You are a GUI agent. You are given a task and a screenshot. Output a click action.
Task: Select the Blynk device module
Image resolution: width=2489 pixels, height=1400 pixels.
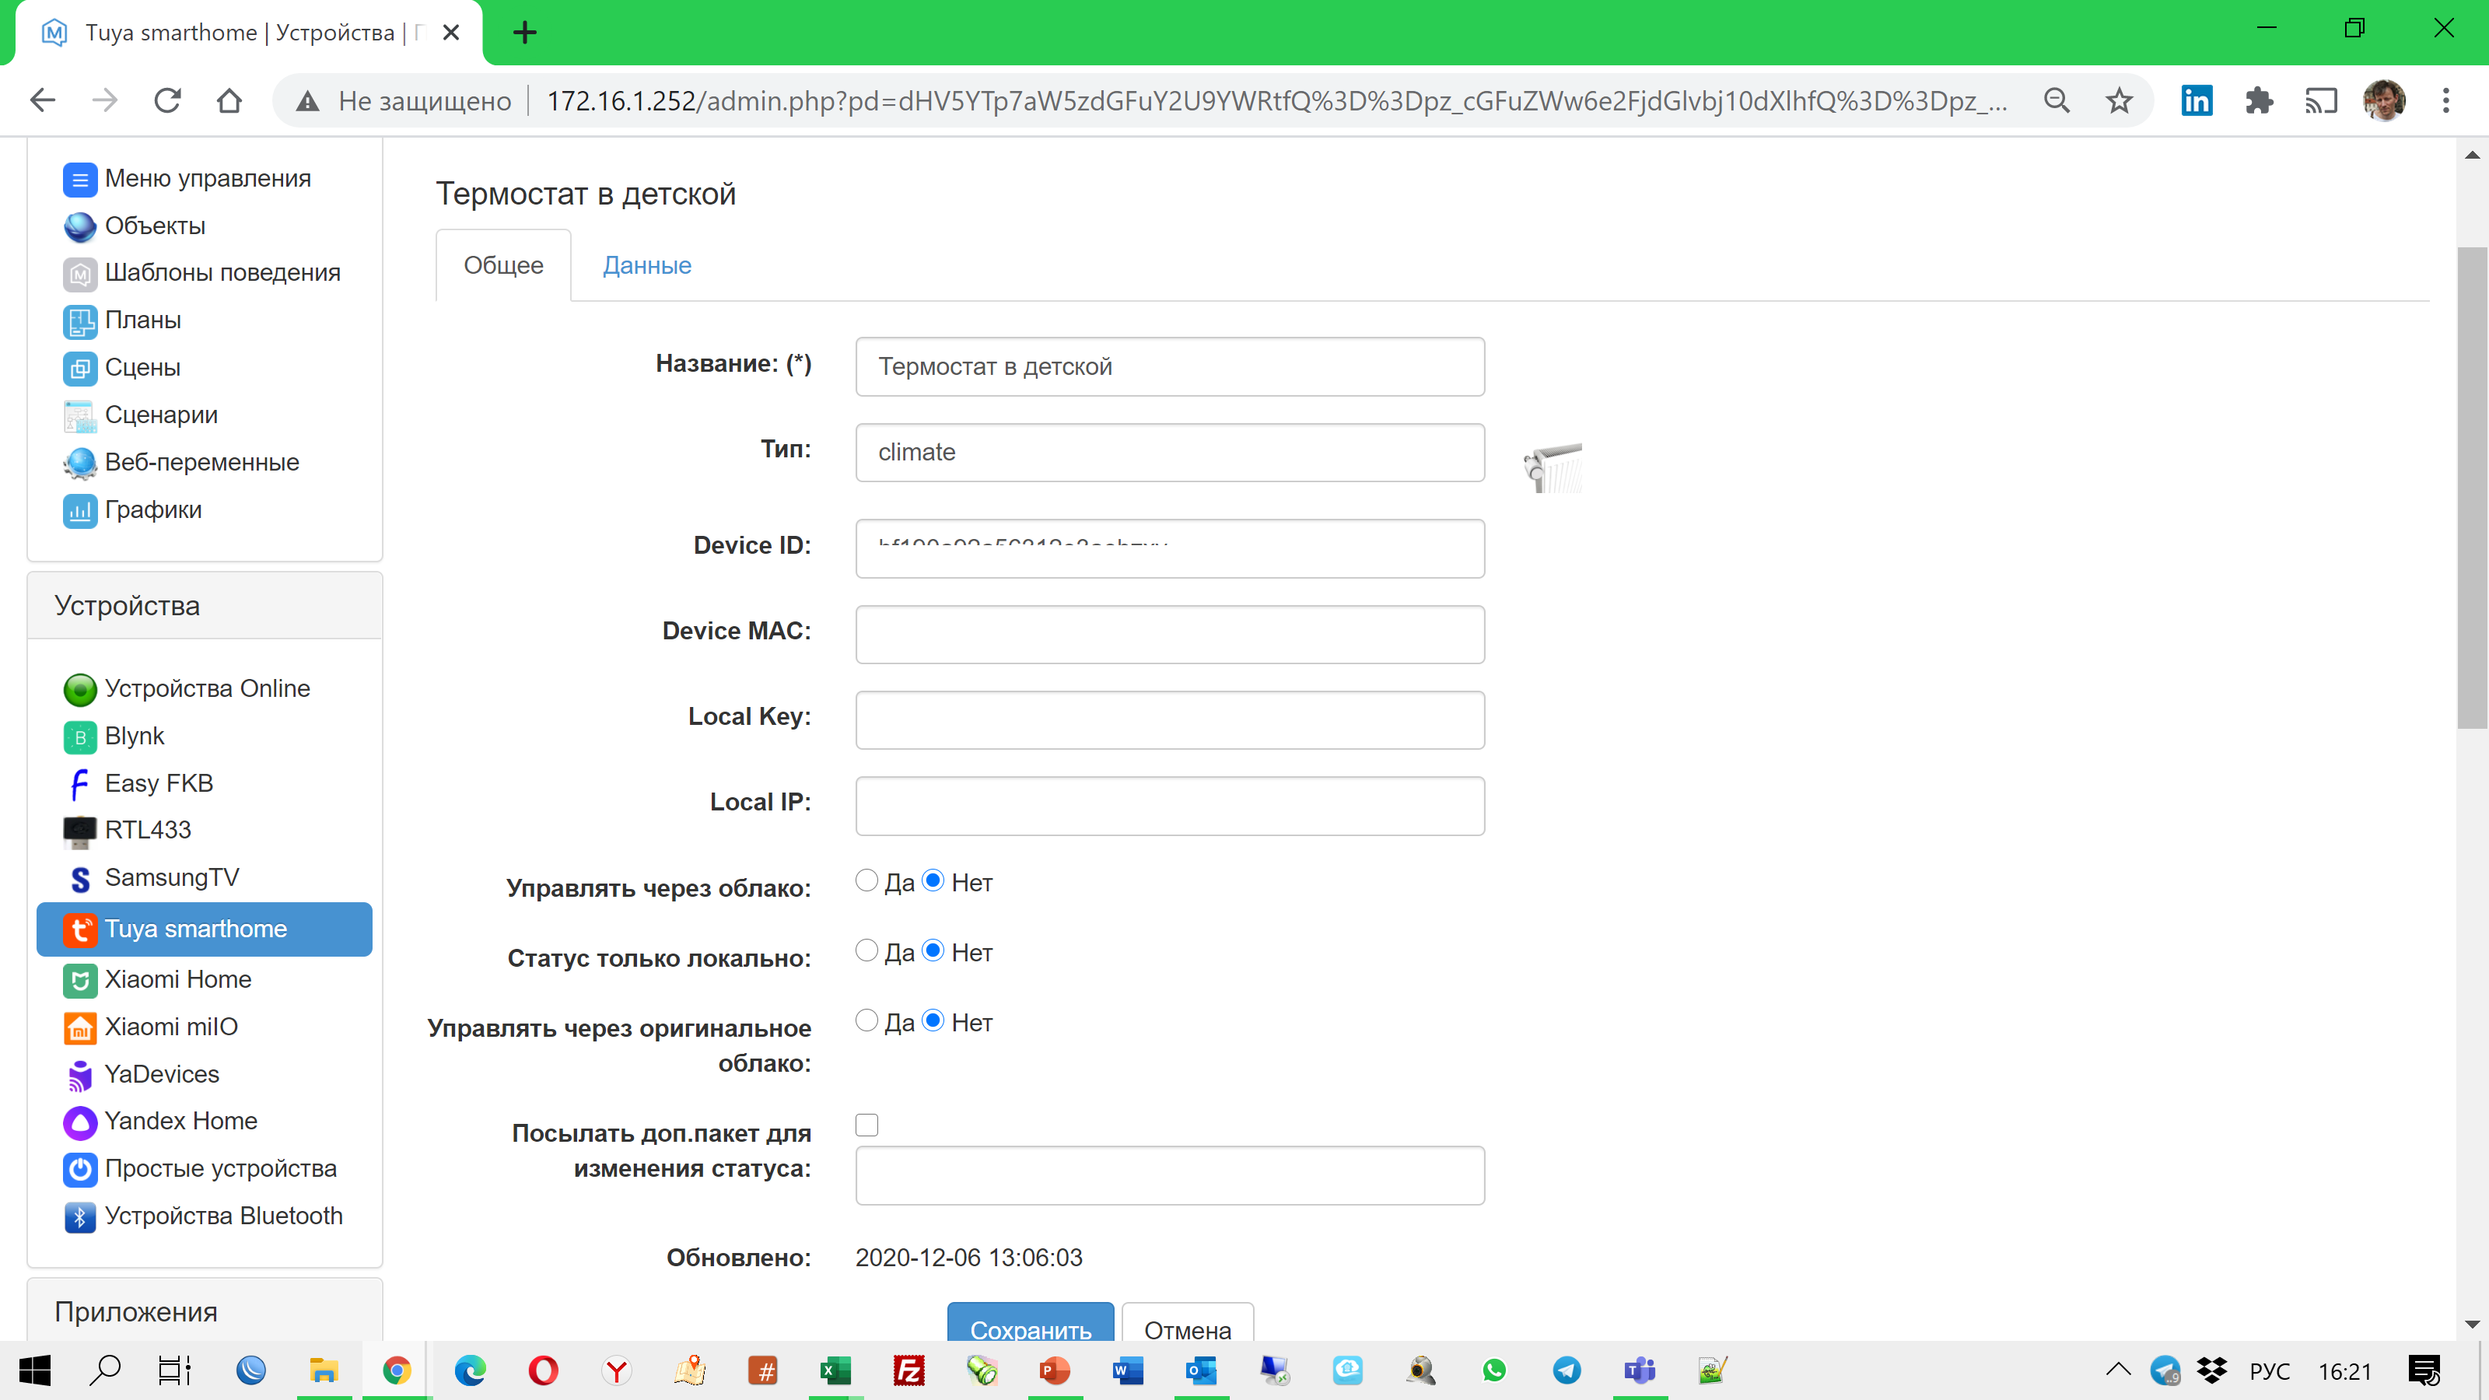[x=135, y=735]
